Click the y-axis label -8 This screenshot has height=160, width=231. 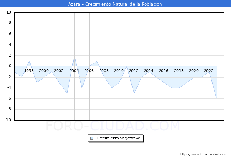9,109
